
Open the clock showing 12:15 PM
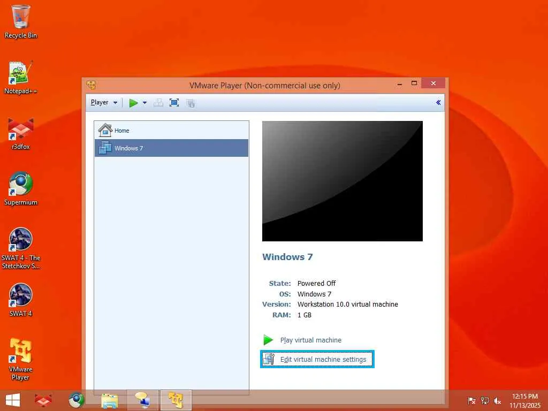click(x=525, y=400)
